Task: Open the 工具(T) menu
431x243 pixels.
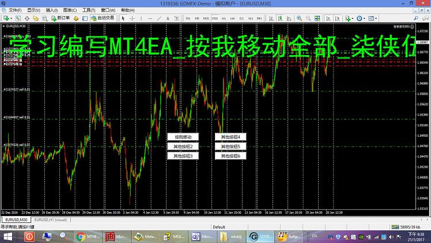Action: pos(89,10)
